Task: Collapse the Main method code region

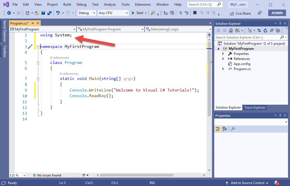Action: point(38,79)
